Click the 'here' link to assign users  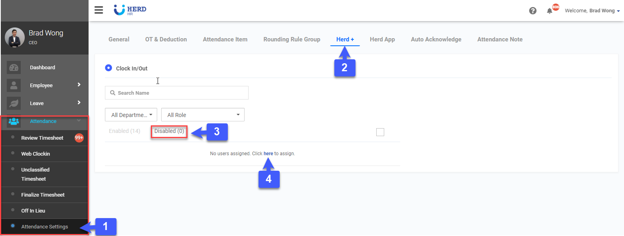pos(268,154)
